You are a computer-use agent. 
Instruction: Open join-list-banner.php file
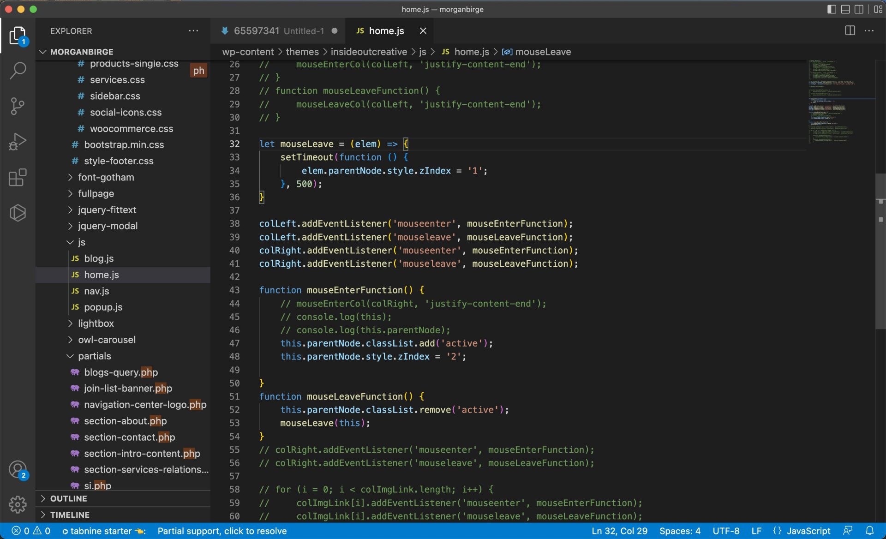point(123,388)
